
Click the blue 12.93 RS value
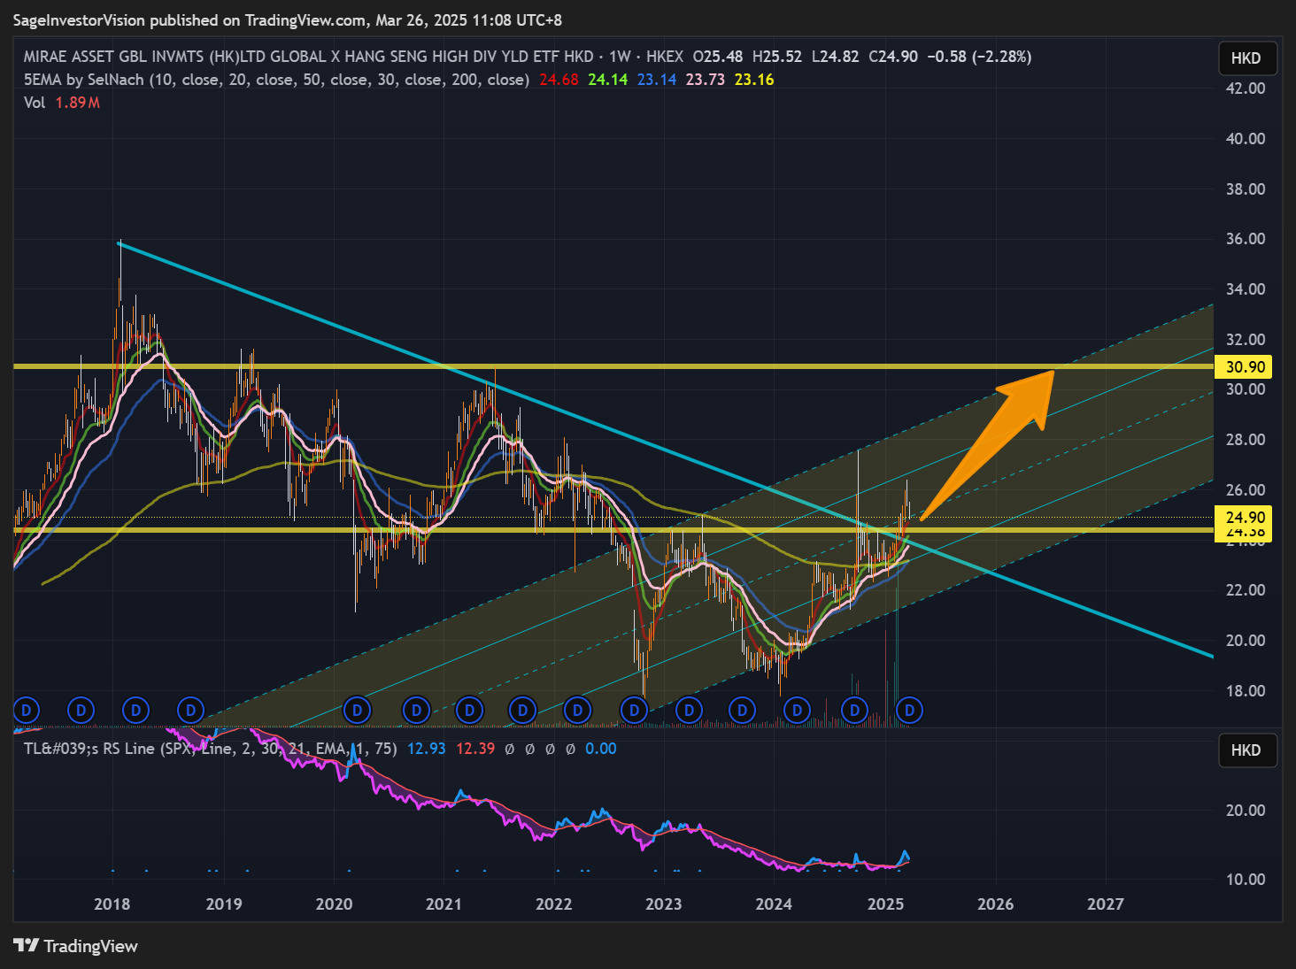pos(427,749)
